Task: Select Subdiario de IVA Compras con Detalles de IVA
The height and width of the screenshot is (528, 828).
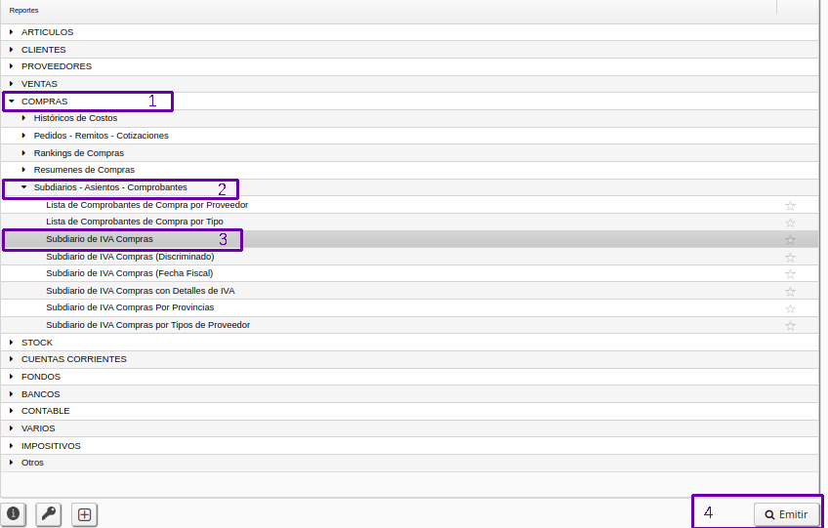Action: click(x=141, y=291)
